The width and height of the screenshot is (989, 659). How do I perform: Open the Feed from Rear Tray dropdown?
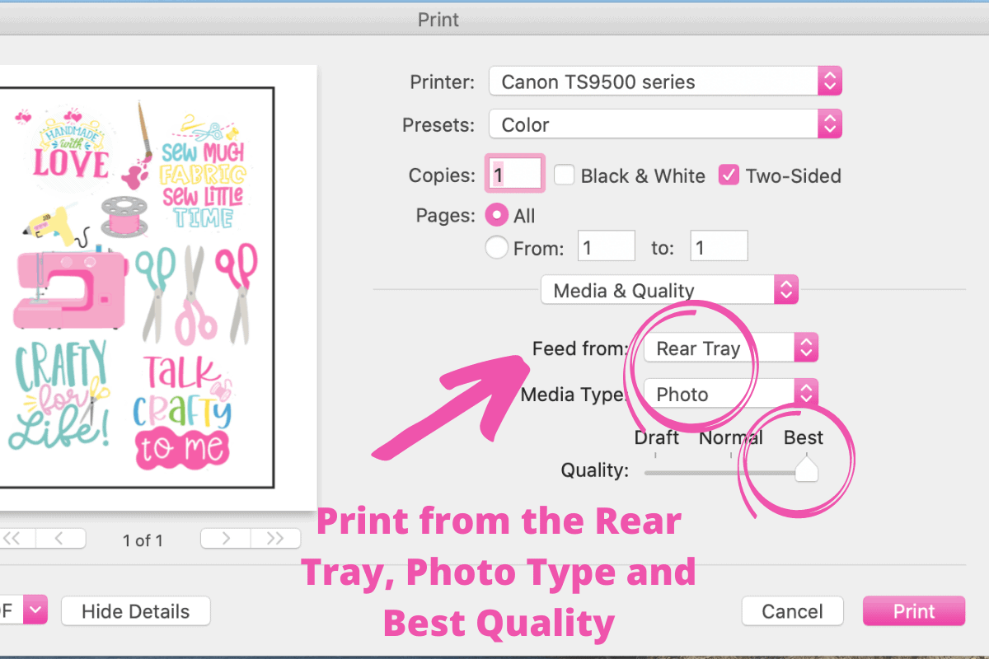(x=731, y=348)
